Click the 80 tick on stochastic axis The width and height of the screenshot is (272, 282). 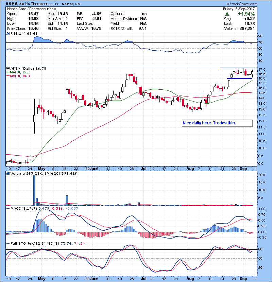pos(260,249)
